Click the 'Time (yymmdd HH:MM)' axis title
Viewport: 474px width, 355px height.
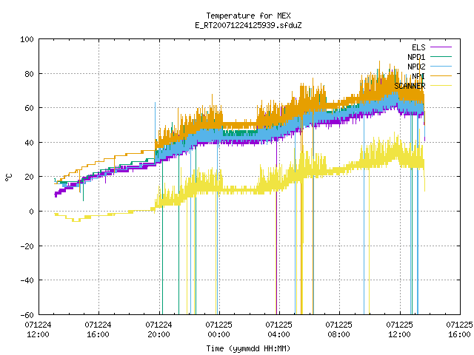point(248,348)
